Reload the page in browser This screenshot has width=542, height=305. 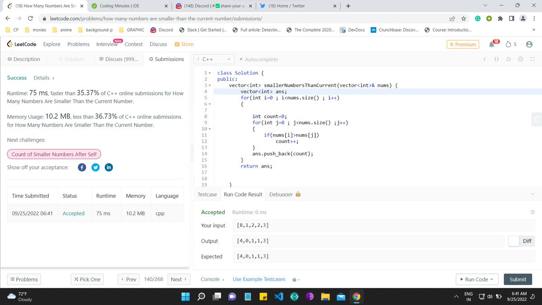point(30,19)
